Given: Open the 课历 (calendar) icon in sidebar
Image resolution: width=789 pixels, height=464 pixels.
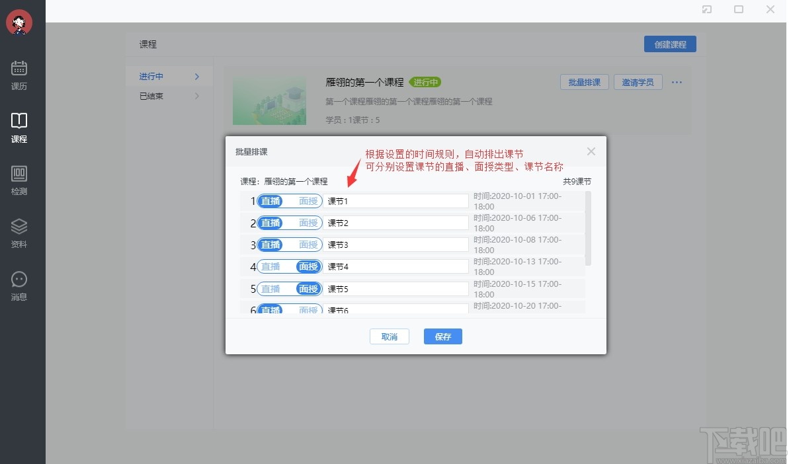Looking at the screenshot, I should (x=19, y=73).
